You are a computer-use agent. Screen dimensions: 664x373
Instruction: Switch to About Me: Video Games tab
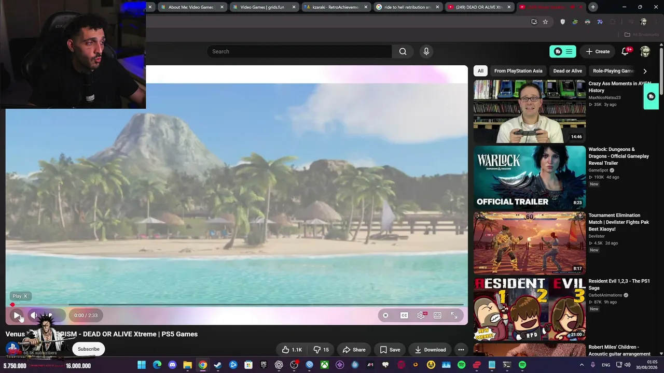191,7
